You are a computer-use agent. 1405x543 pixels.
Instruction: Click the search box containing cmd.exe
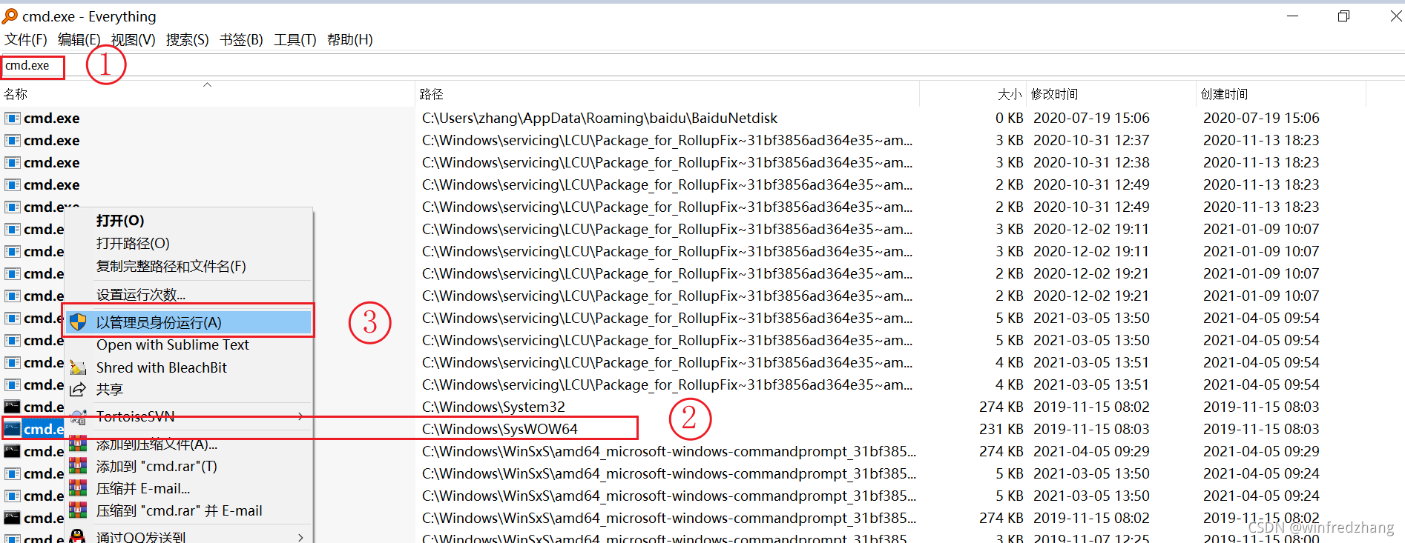coord(702,65)
